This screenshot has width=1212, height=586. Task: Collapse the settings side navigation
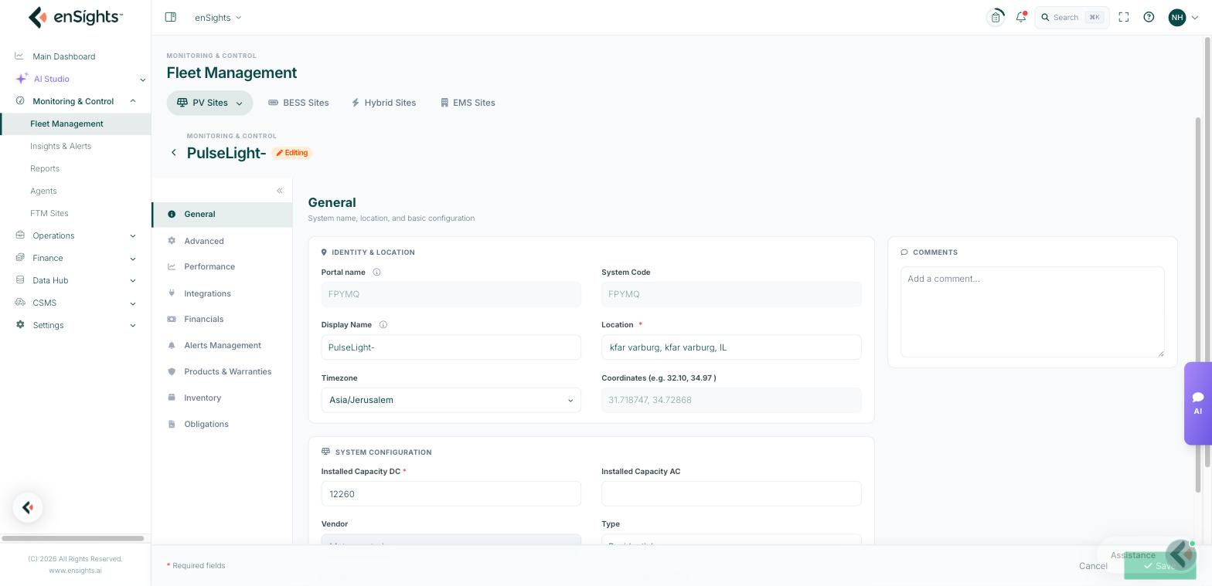[280, 191]
